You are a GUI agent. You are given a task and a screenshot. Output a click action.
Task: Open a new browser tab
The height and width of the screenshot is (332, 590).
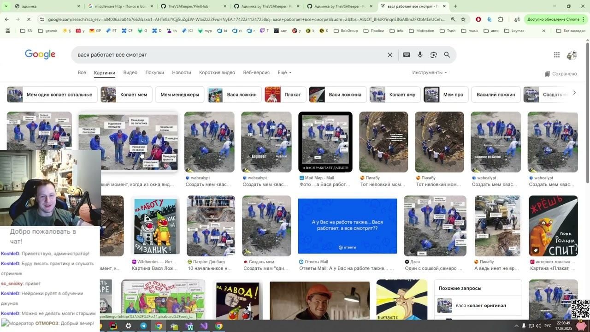(455, 6)
